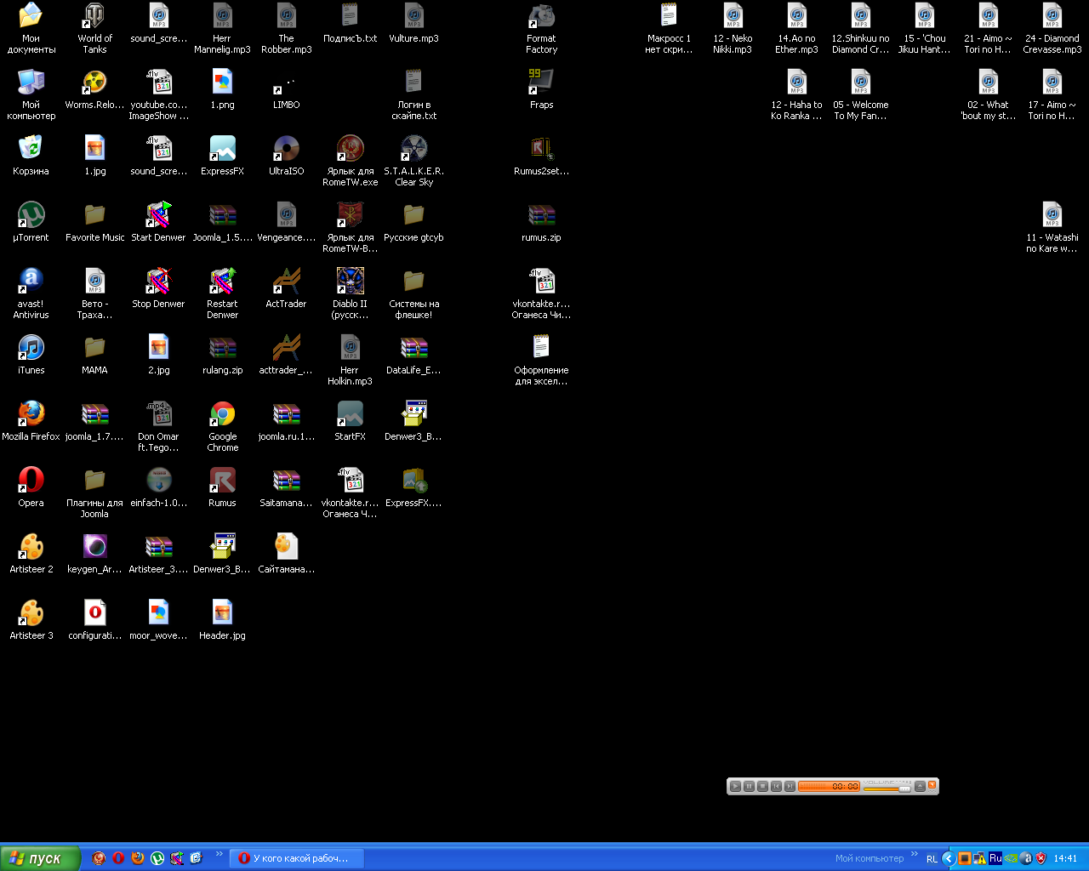Open Плагины для Joomla folder
Screen dimensions: 1089x871
(94, 492)
